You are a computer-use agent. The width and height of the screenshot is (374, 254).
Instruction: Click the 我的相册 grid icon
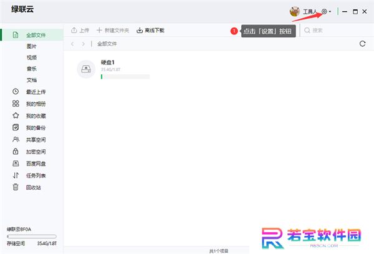point(16,104)
